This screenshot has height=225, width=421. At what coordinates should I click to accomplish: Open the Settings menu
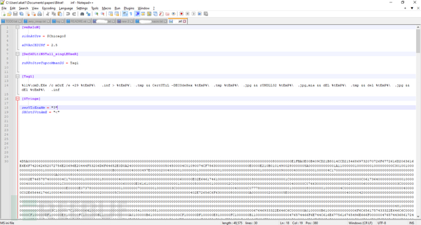pos(82,9)
